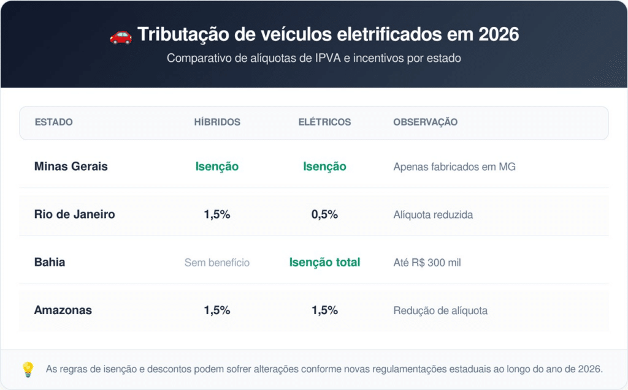Click Minas Gerais hybrid Isenção value
Image resolution: width=628 pixels, height=390 pixels.
point(217,167)
